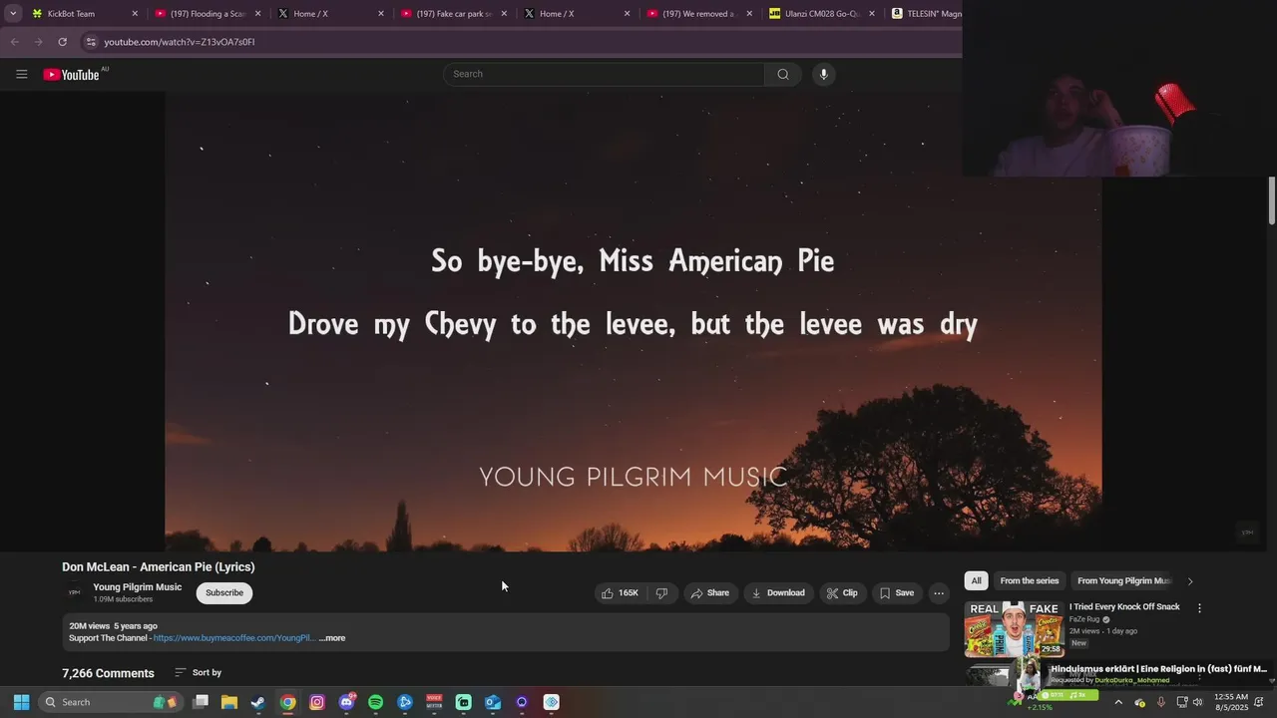This screenshot has height=718, width=1277.
Task: Switch to first Home / X tab
Action: pos(329,14)
